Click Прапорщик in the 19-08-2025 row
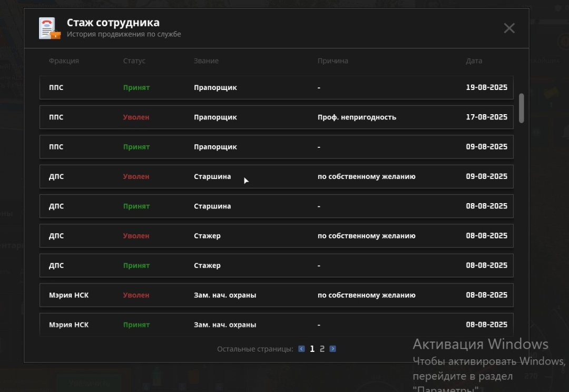The height and width of the screenshot is (392, 569). 215,87
